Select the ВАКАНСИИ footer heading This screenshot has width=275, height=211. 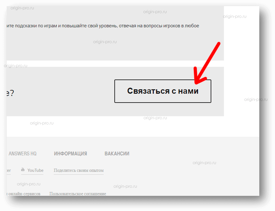point(117,154)
